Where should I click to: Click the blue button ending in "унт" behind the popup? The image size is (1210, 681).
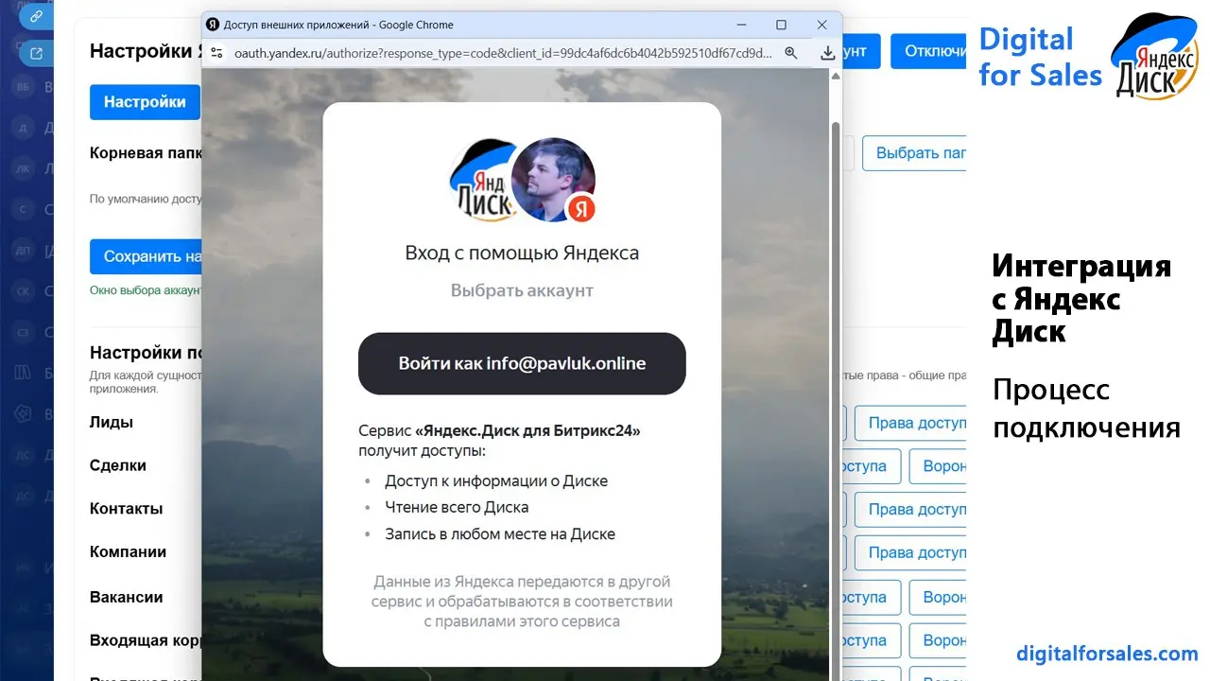click(860, 51)
